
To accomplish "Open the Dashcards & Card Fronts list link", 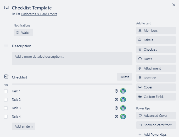I will (x=39, y=14).
